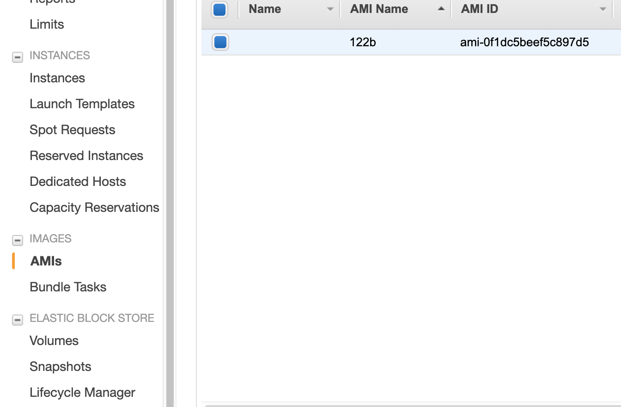621x407 pixels.
Task: Open Reserved Instances
Action: click(86, 155)
